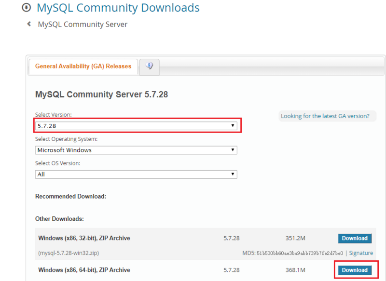Open the Select OS Version dropdown
The height and width of the screenshot is (281, 386).
[x=137, y=174]
